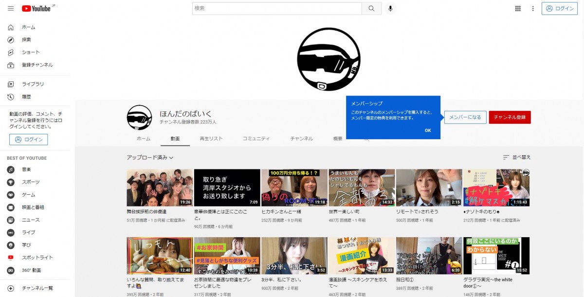This screenshot has width=584, height=297.
Task: Open the YouTube apps grid icon
Action: click(518, 8)
